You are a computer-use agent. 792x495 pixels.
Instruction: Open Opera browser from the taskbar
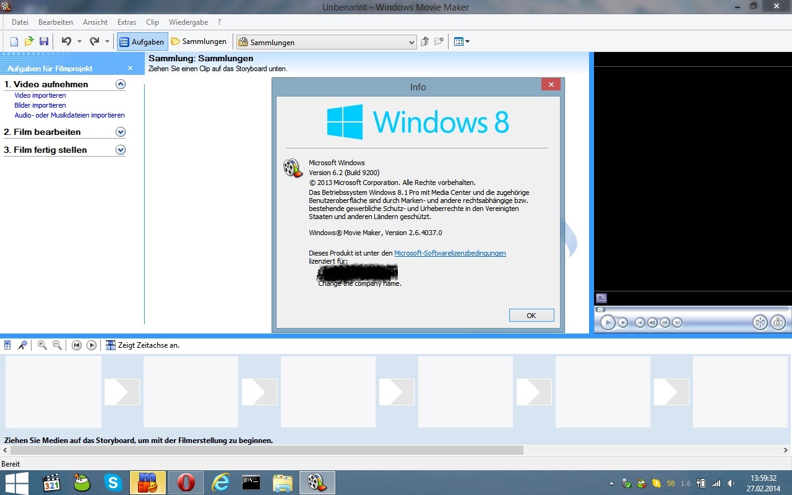click(x=186, y=483)
